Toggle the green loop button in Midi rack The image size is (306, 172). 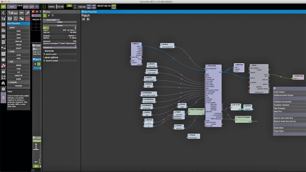[39, 64]
